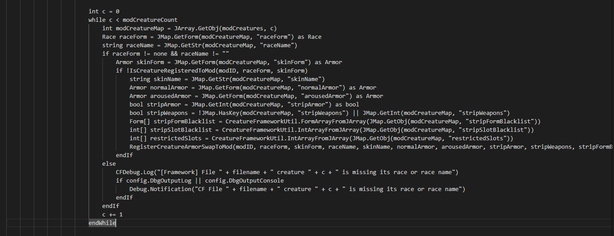Select the "Race raceForm" declaration line
This screenshot has width=614, height=236.
(x=211, y=37)
